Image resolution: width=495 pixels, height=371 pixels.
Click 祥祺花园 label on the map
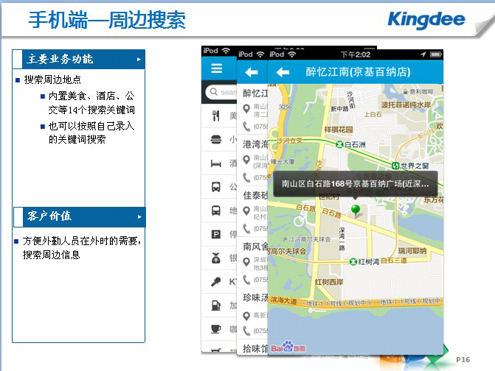pos(339,130)
